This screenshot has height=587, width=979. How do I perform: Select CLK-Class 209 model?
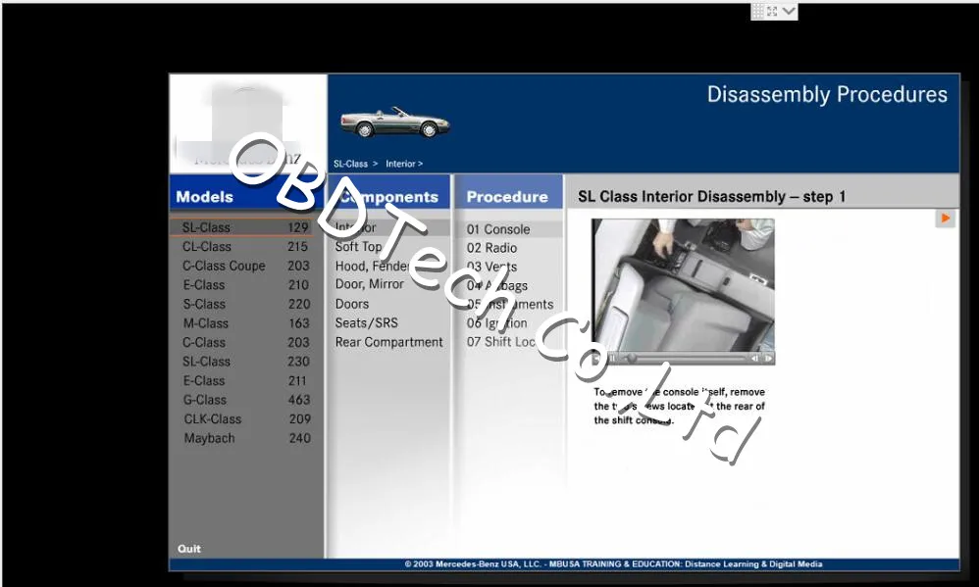[246, 419]
